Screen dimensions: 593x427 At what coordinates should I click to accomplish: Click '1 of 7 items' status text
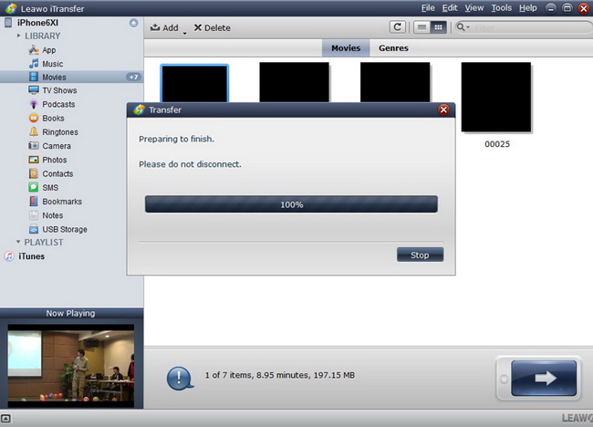point(279,375)
